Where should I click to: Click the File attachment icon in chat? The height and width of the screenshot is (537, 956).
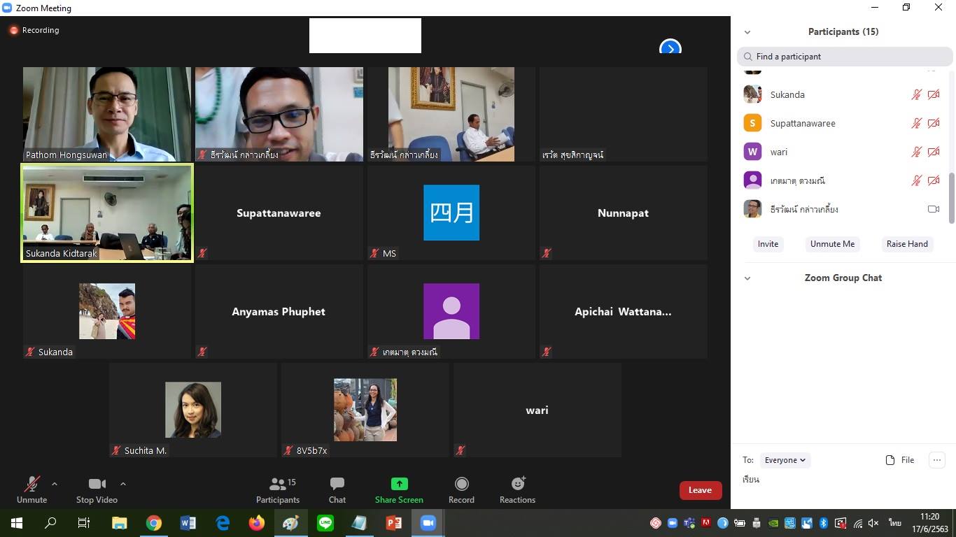pos(890,460)
